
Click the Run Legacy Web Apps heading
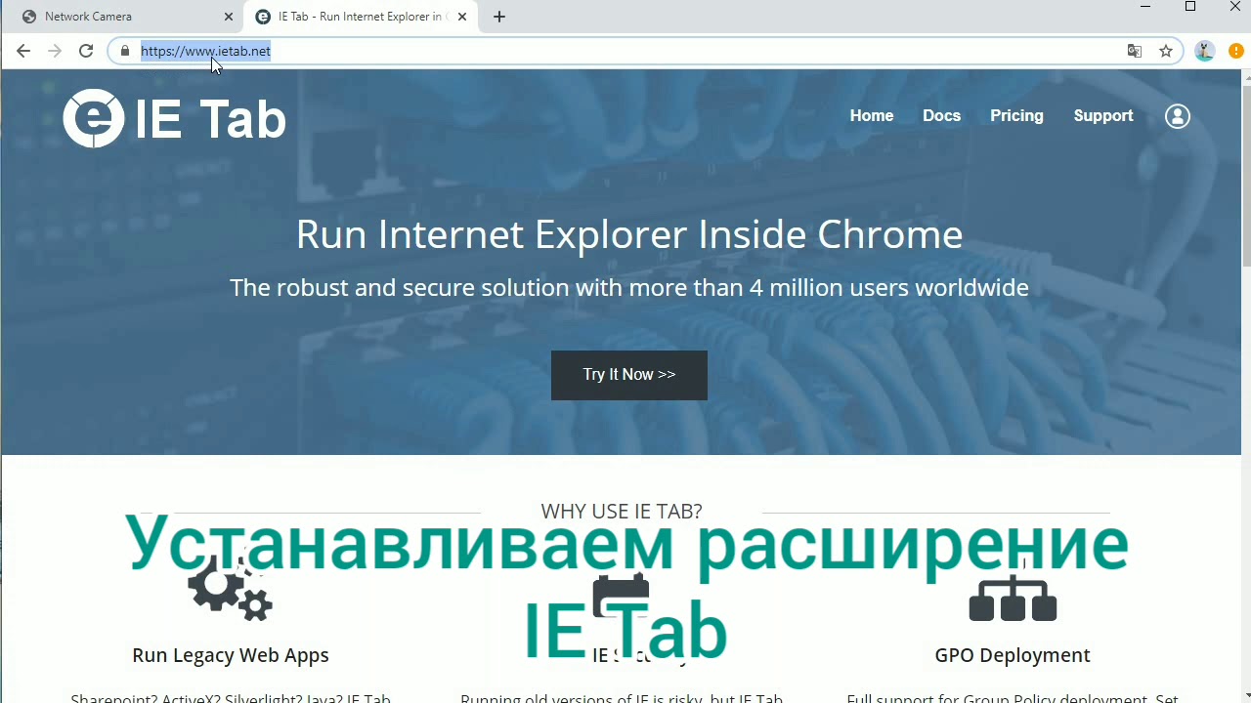[x=231, y=655]
